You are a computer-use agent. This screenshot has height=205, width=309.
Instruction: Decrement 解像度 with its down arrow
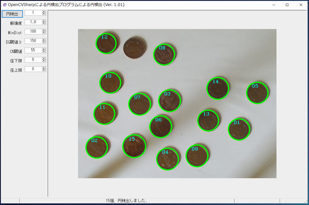click(44, 23)
